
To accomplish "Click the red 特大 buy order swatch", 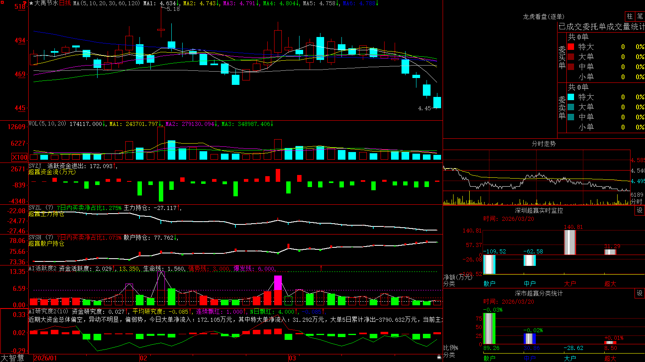I will [571, 47].
